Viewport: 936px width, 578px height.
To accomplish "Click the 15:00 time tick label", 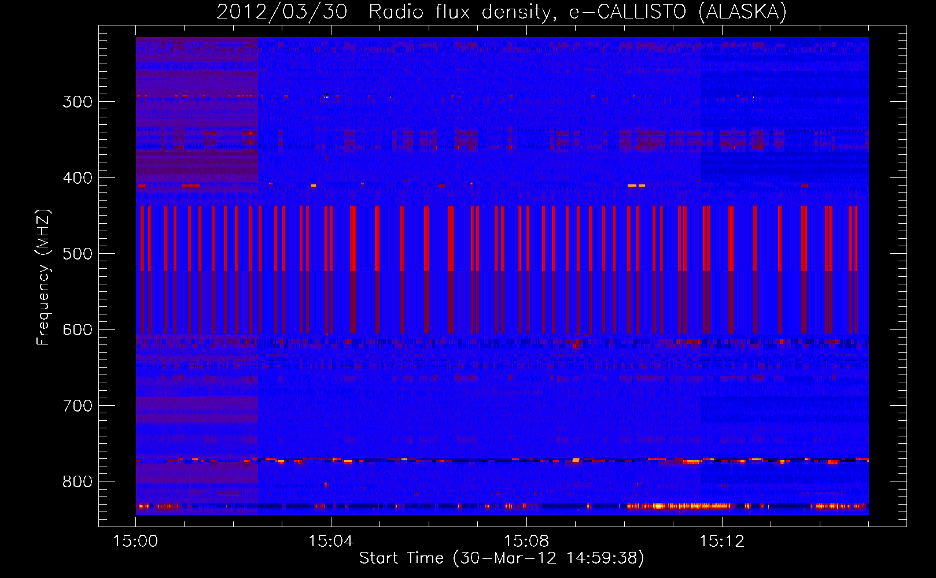I will (135, 542).
